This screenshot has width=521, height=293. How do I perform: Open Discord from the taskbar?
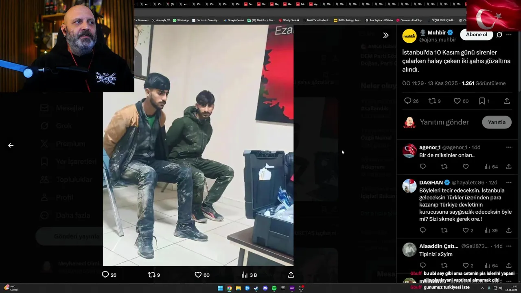[265, 288]
